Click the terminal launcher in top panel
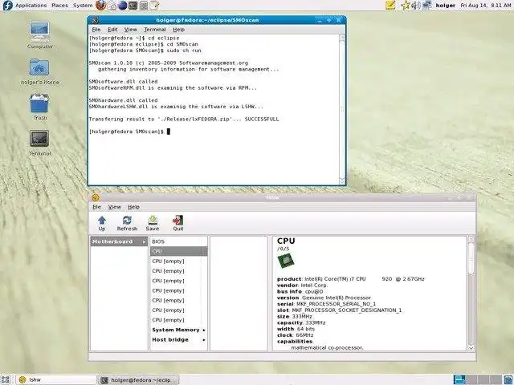Screen dimensions: 514x385 pos(133,6)
